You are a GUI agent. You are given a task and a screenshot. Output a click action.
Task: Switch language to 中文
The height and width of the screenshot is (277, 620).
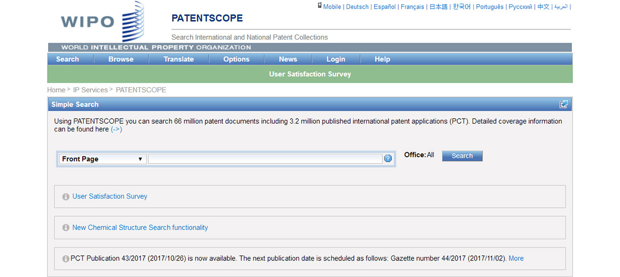pos(544,7)
